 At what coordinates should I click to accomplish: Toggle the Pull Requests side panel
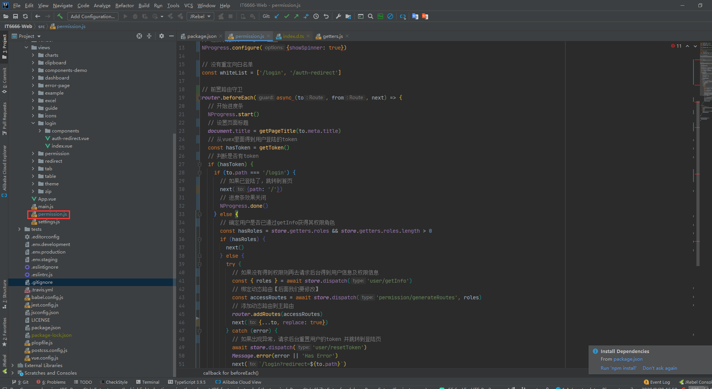4,118
